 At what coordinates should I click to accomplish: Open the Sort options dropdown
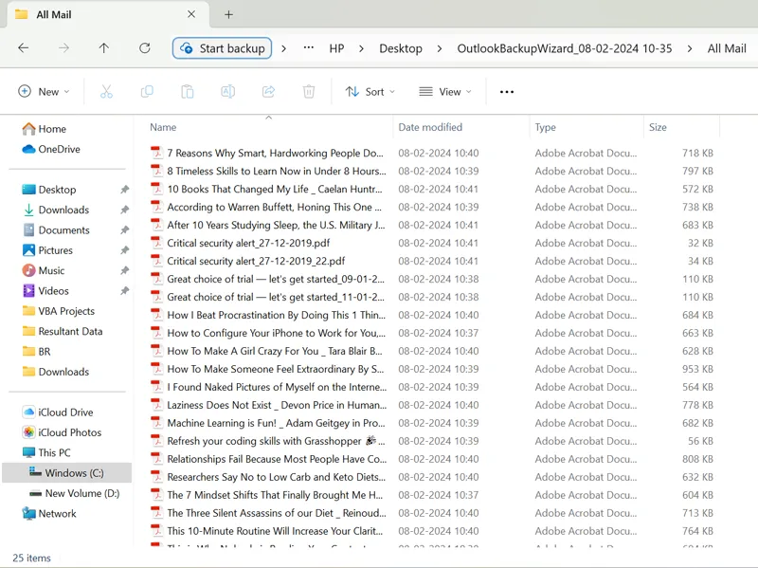point(370,92)
